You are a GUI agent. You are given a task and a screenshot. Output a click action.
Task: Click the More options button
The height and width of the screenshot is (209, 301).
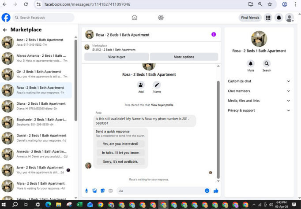[x=184, y=57]
